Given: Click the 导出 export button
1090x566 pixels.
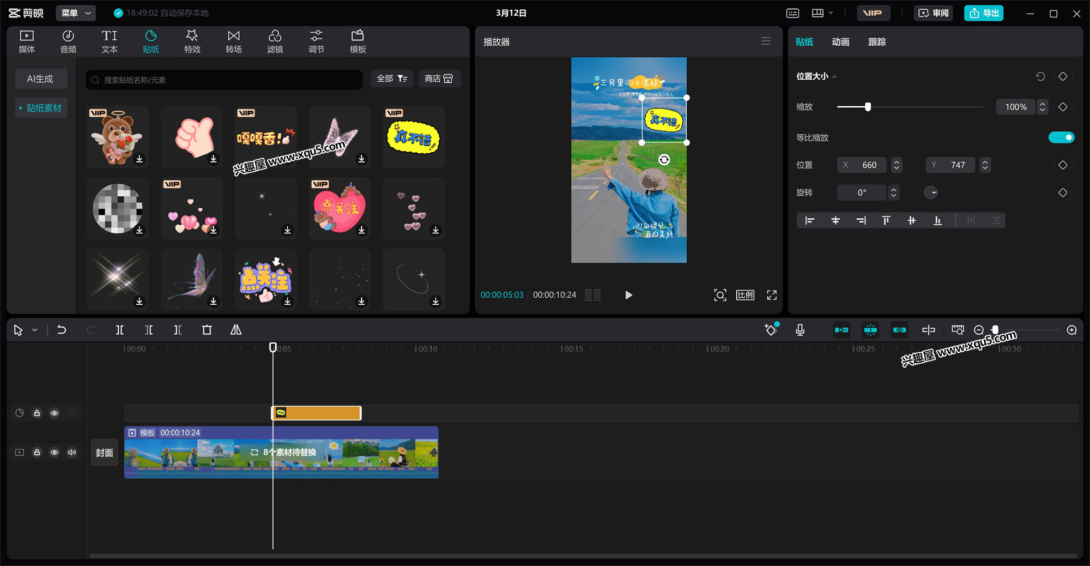Looking at the screenshot, I should click(984, 13).
